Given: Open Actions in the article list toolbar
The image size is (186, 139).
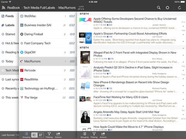Looking at the screenshot, I should click(x=103, y=135).
